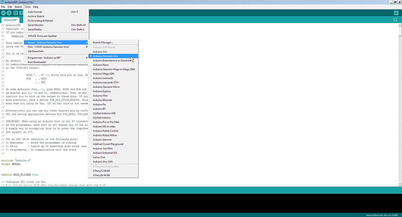Click the New sketch icon
402x217 pixels.
click(x=16, y=13)
